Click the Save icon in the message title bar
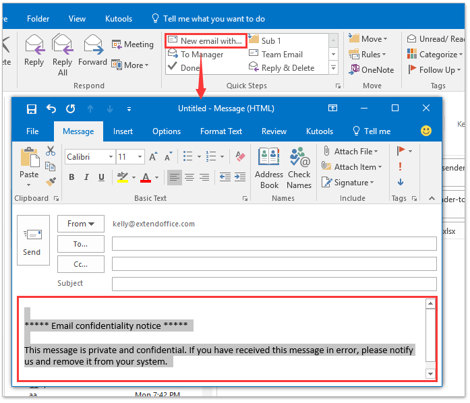 tap(31, 108)
